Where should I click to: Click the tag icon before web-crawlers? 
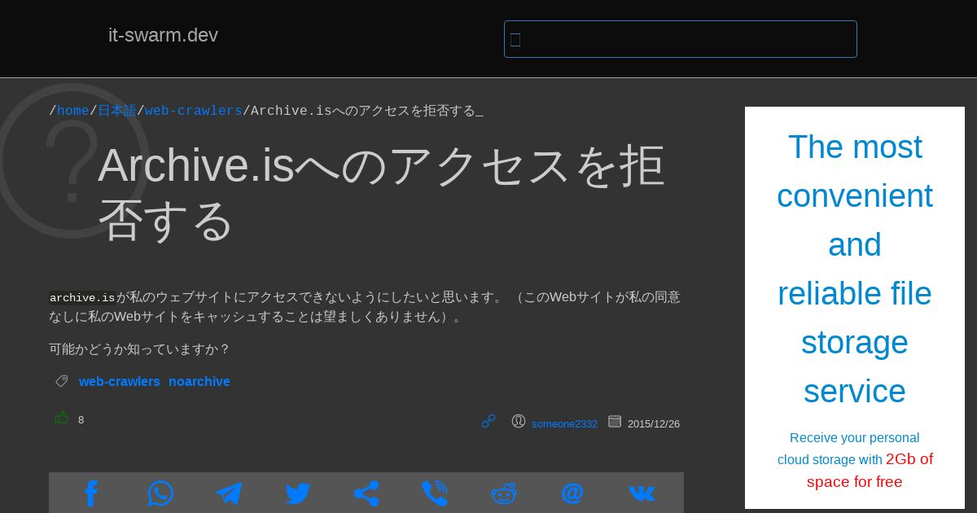[x=62, y=381]
